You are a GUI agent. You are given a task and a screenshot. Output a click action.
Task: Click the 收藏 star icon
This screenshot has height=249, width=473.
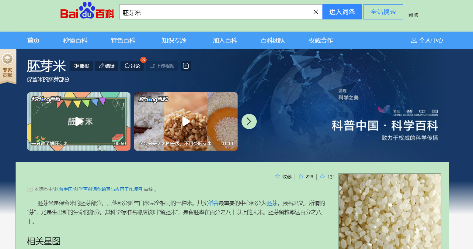[277, 176]
